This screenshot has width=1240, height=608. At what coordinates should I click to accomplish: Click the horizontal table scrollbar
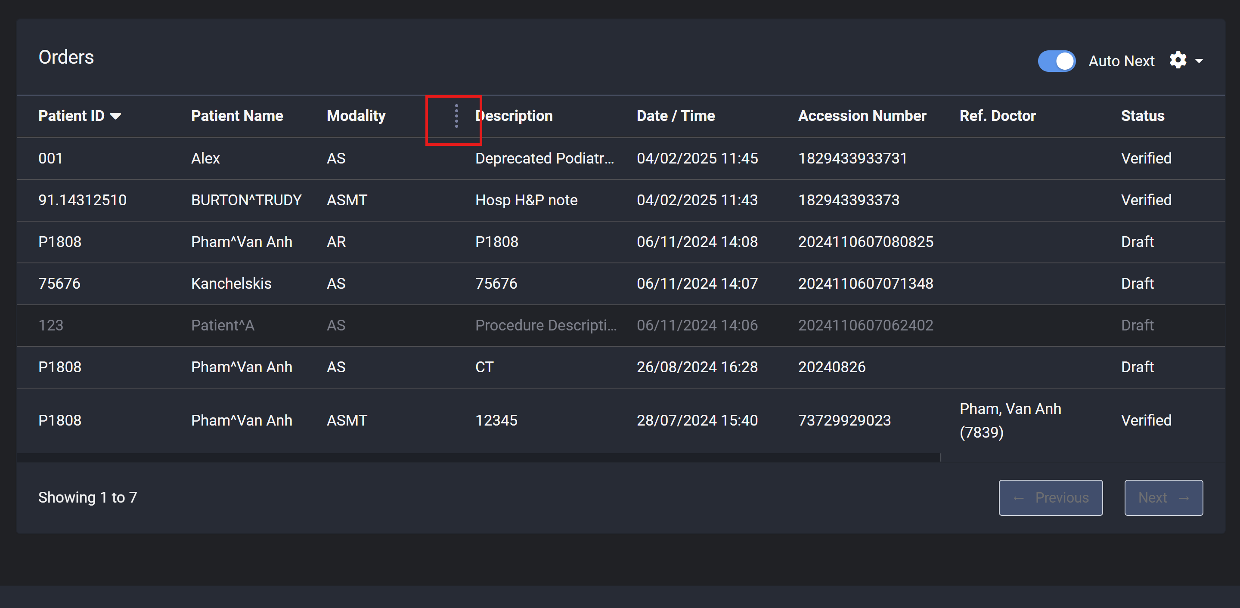[478, 457]
